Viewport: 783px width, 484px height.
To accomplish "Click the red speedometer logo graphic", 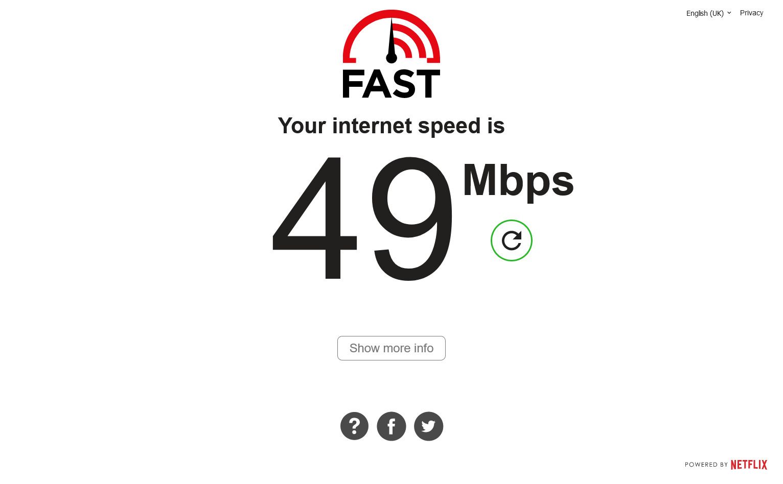I will click(391, 36).
